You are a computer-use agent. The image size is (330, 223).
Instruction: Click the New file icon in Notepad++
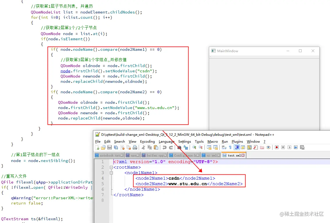click(97, 147)
